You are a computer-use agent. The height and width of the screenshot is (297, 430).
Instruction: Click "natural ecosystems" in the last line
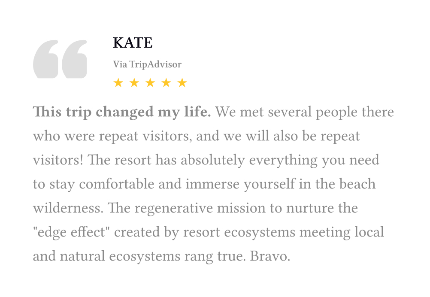(120, 257)
